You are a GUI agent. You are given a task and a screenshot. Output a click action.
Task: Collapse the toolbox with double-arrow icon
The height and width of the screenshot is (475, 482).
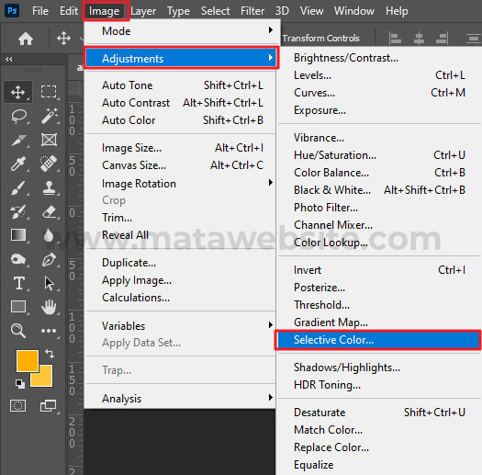(x=9, y=59)
